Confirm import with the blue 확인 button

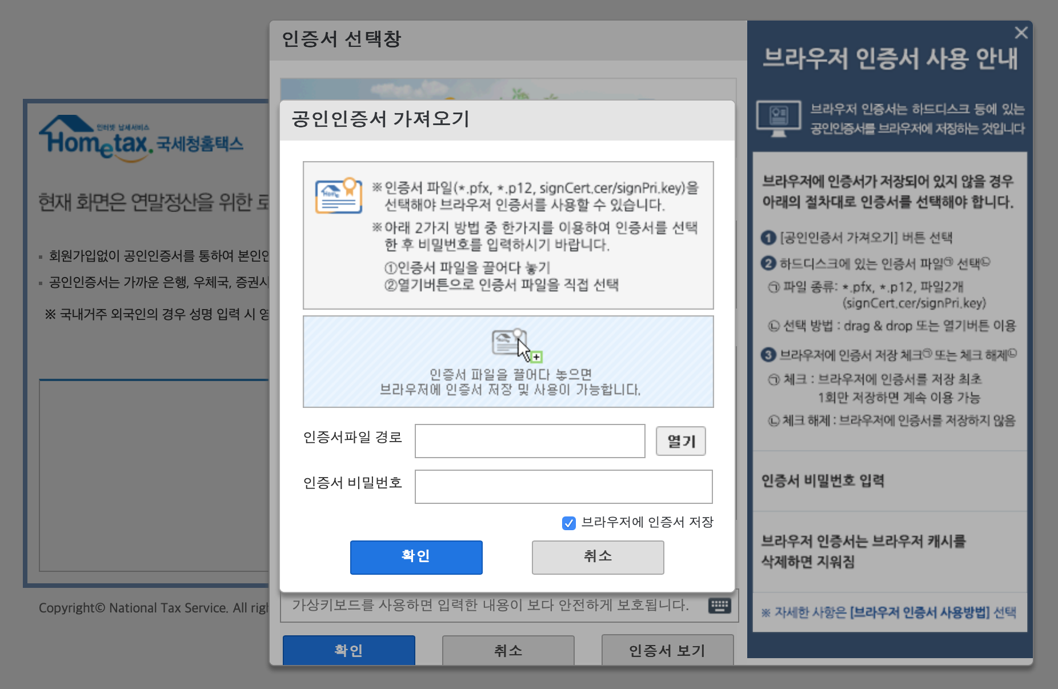[416, 557]
